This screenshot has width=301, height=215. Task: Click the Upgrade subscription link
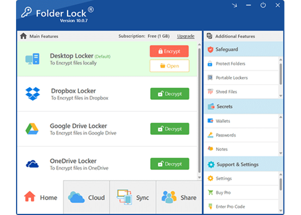[x=186, y=36]
